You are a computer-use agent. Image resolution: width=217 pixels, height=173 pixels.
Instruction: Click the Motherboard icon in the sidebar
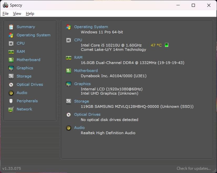[x=11, y=60]
